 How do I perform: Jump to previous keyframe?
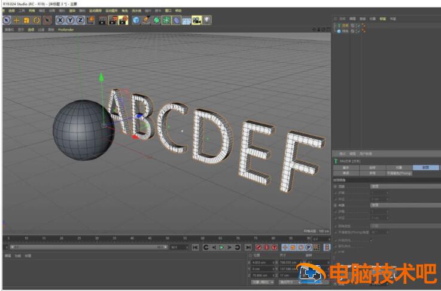click(x=206, y=247)
